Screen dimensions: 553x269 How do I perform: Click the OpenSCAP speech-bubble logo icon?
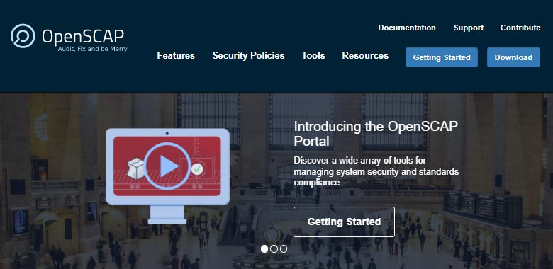click(x=23, y=36)
